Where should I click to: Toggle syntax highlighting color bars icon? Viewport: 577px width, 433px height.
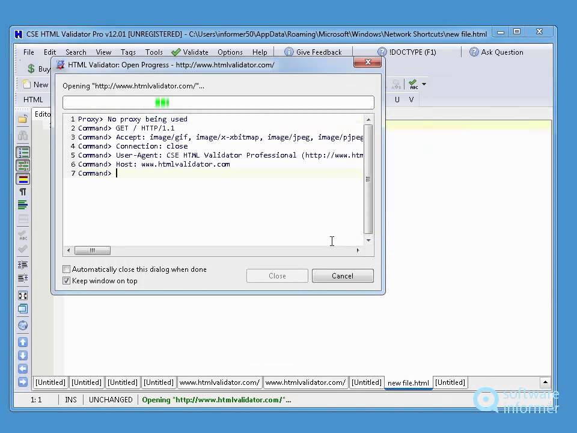[x=23, y=179]
